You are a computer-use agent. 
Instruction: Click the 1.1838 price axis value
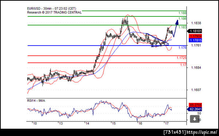coord(196,23)
